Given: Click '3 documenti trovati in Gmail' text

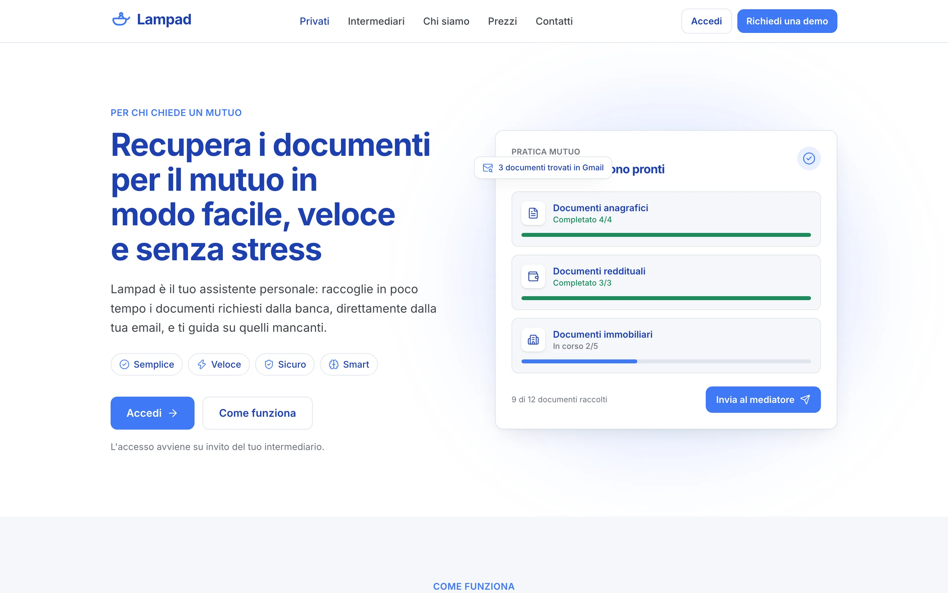Looking at the screenshot, I should (551, 167).
